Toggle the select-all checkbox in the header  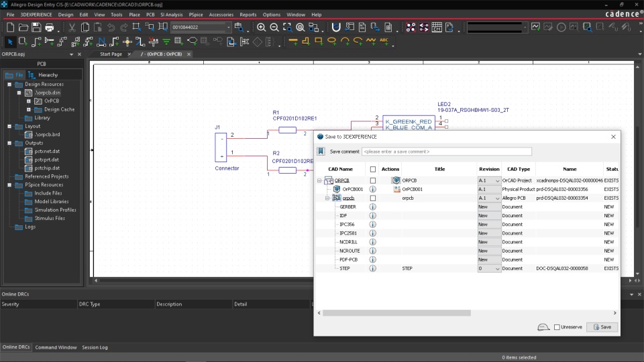[x=373, y=170]
